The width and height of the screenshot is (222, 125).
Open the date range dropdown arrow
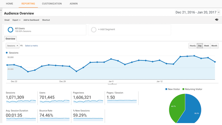click(218, 13)
